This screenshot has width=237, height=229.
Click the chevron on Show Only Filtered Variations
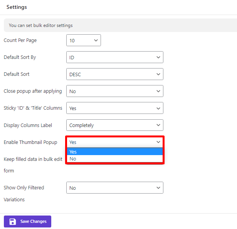click(x=158, y=188)
